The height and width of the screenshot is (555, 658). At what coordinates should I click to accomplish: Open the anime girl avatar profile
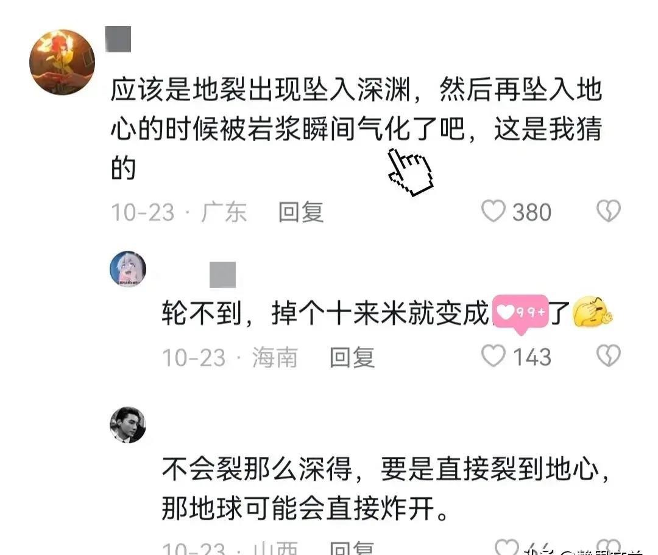128,269
